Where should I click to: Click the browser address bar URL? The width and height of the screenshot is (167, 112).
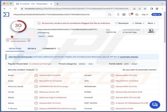click(x=77, y=9)
